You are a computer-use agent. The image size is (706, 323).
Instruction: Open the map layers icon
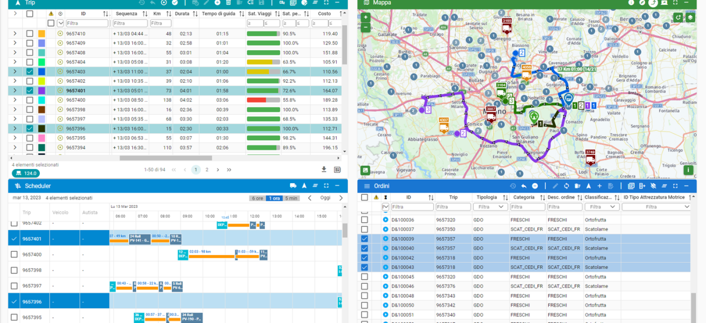coord(690,17)
